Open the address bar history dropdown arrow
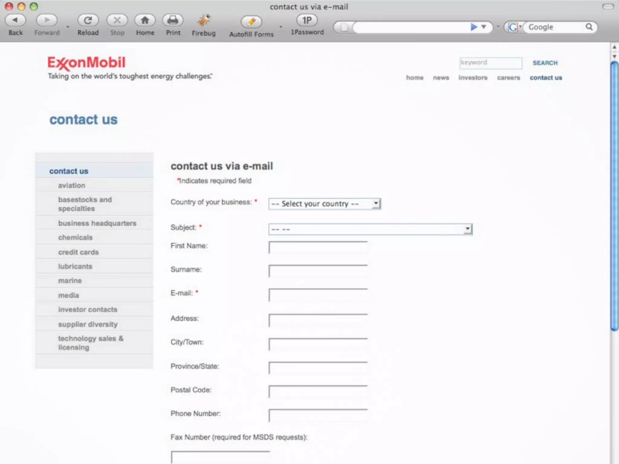 484,27
